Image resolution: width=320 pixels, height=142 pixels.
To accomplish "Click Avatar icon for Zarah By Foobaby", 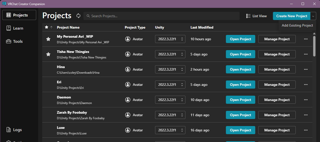I will click(128, 115).
